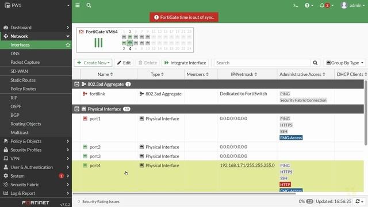The width and height of the screenshot is (368, 207).
Task: Open the refresh options dropdown
Action: pos(359,201)
